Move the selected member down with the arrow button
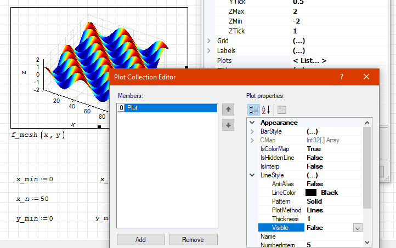Viewport: 396px width, 248px height. [228, 125]
